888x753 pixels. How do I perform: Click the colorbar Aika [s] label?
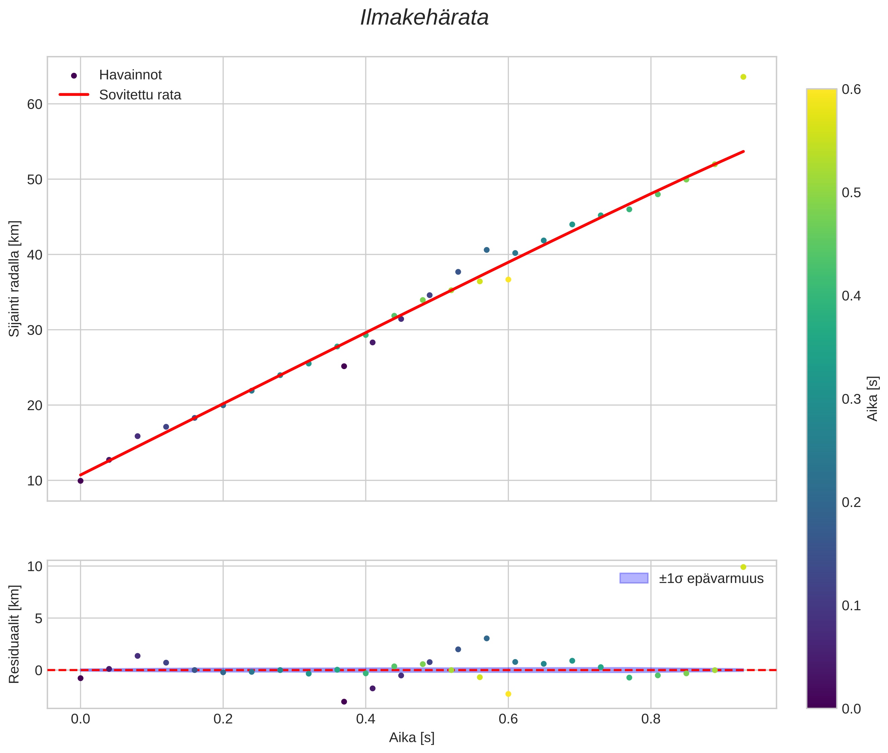coord(872,398)
